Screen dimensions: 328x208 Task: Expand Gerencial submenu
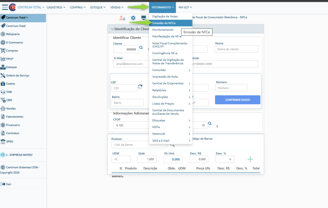click(171, 134)
